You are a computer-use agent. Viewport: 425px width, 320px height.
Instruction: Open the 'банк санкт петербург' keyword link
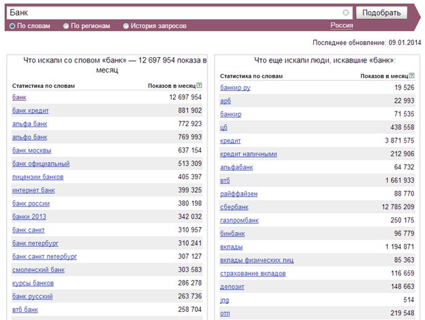[44, 257]
